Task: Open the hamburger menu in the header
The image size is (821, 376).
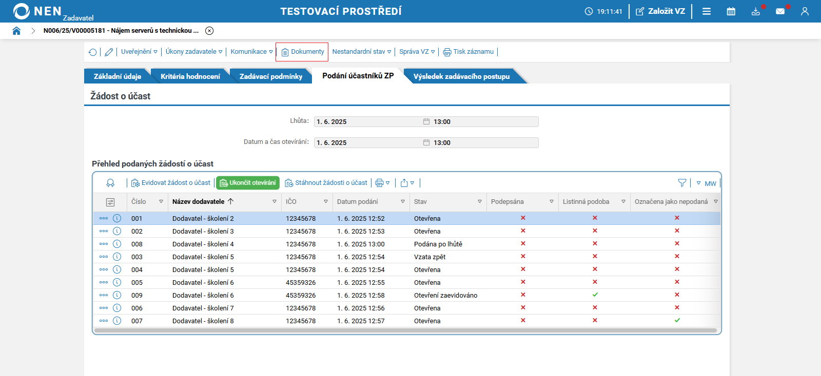Action: (x=707, y=11)
